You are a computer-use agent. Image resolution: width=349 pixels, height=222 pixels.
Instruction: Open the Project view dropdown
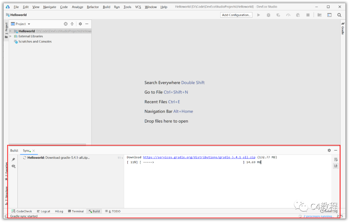[x=20, y=24]
